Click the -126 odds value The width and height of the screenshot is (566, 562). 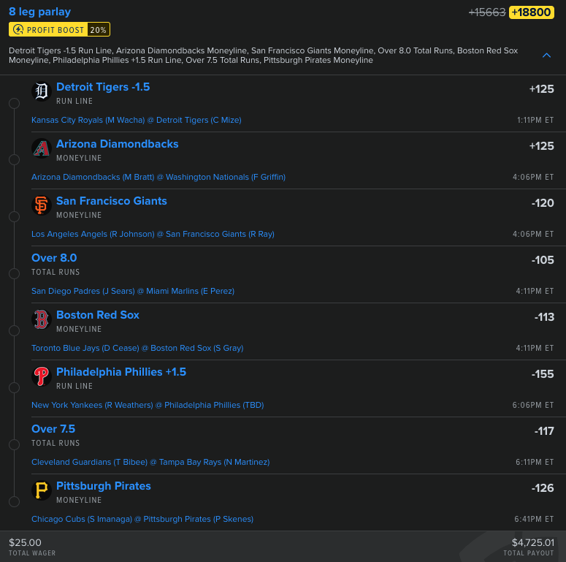click(543, 488)
